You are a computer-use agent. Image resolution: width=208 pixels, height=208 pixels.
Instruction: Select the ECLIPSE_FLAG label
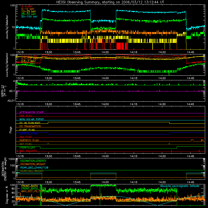pos(28,133)
